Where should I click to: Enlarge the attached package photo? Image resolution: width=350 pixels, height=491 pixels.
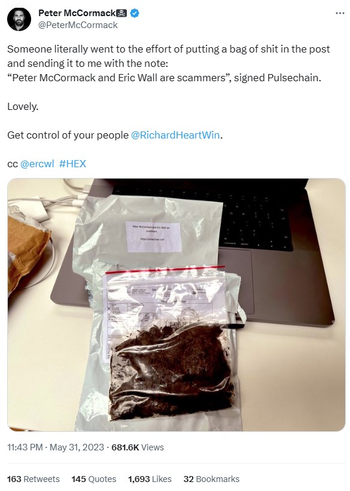tap(176, 305)
